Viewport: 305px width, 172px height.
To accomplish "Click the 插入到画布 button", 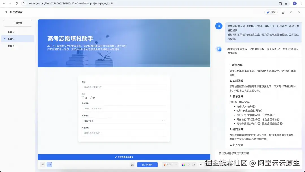I will 147,164.
